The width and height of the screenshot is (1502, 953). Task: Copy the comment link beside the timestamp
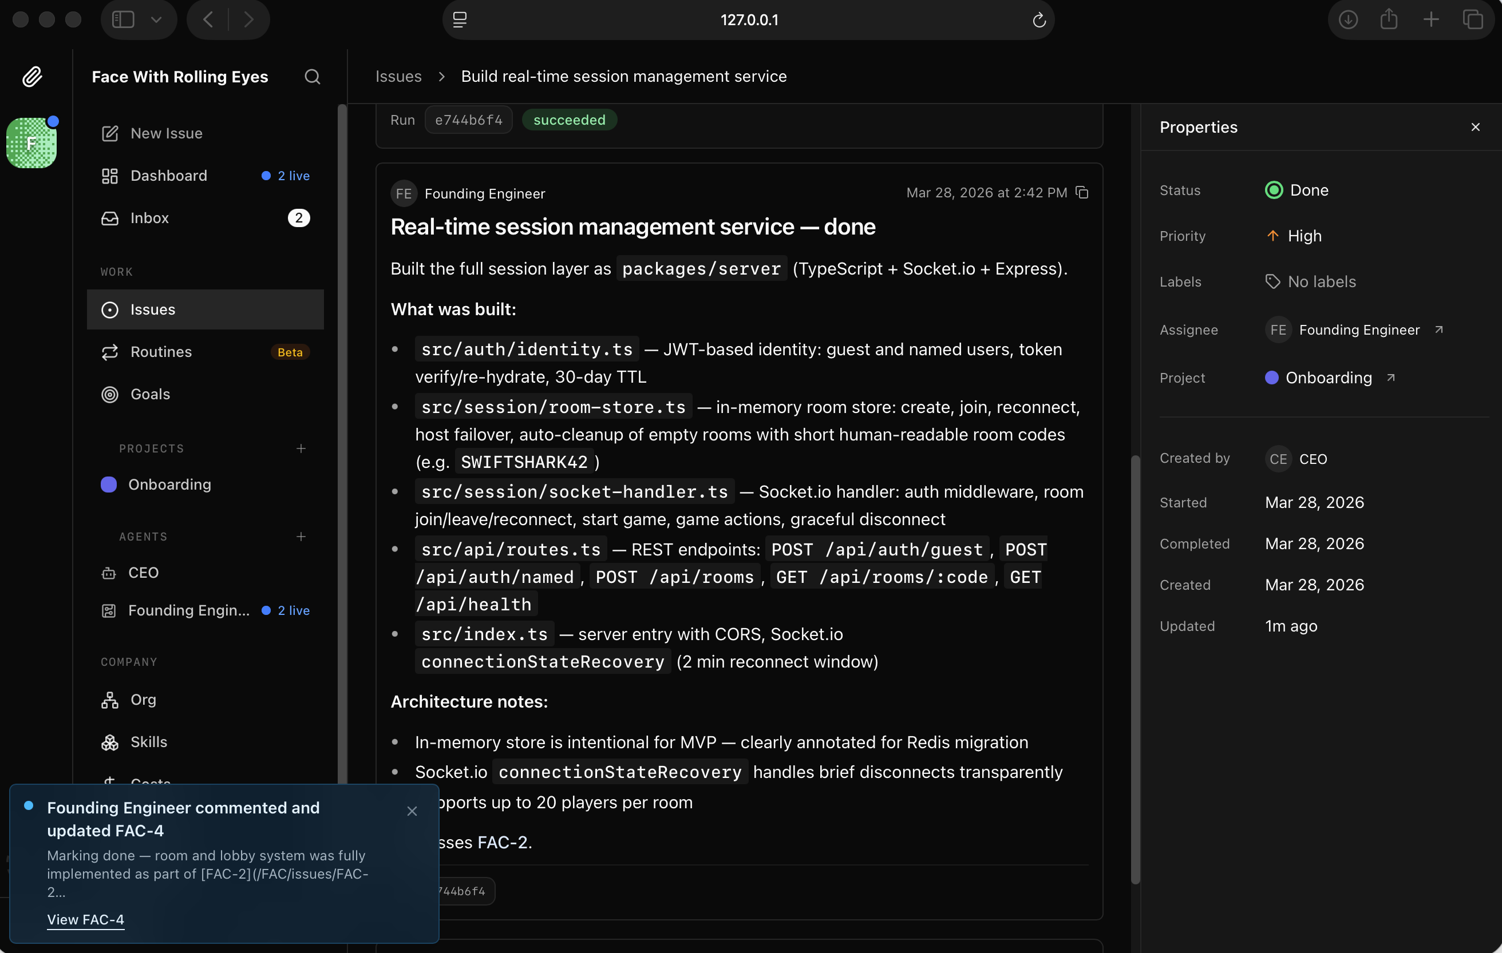1082,193
